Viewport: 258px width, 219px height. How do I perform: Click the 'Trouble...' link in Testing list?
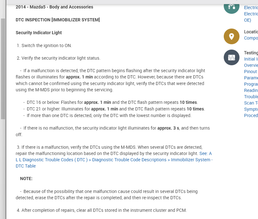[x=251, y=97]
